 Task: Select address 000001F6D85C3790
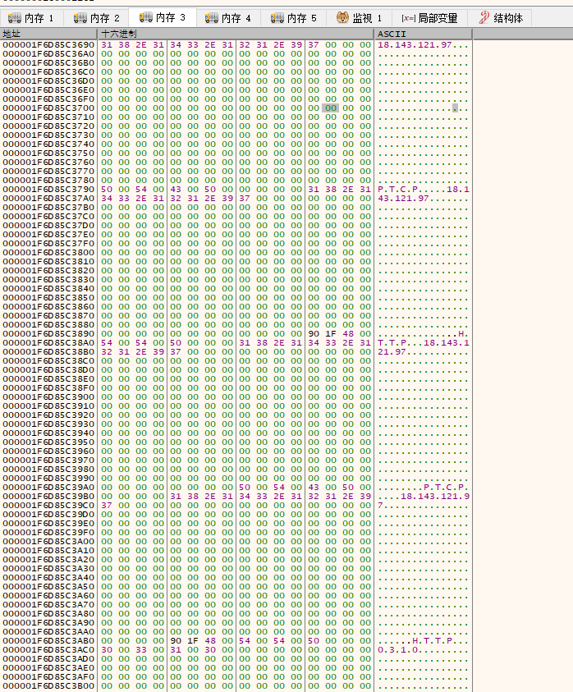(x=48, y=190)
